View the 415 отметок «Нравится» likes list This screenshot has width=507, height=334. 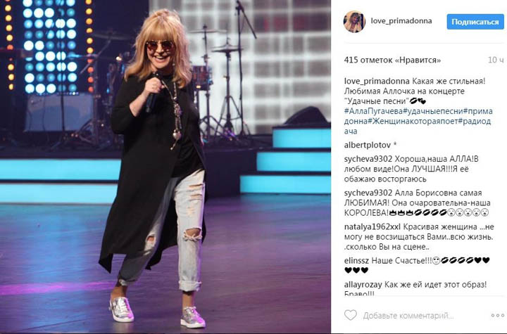point(392,60)
